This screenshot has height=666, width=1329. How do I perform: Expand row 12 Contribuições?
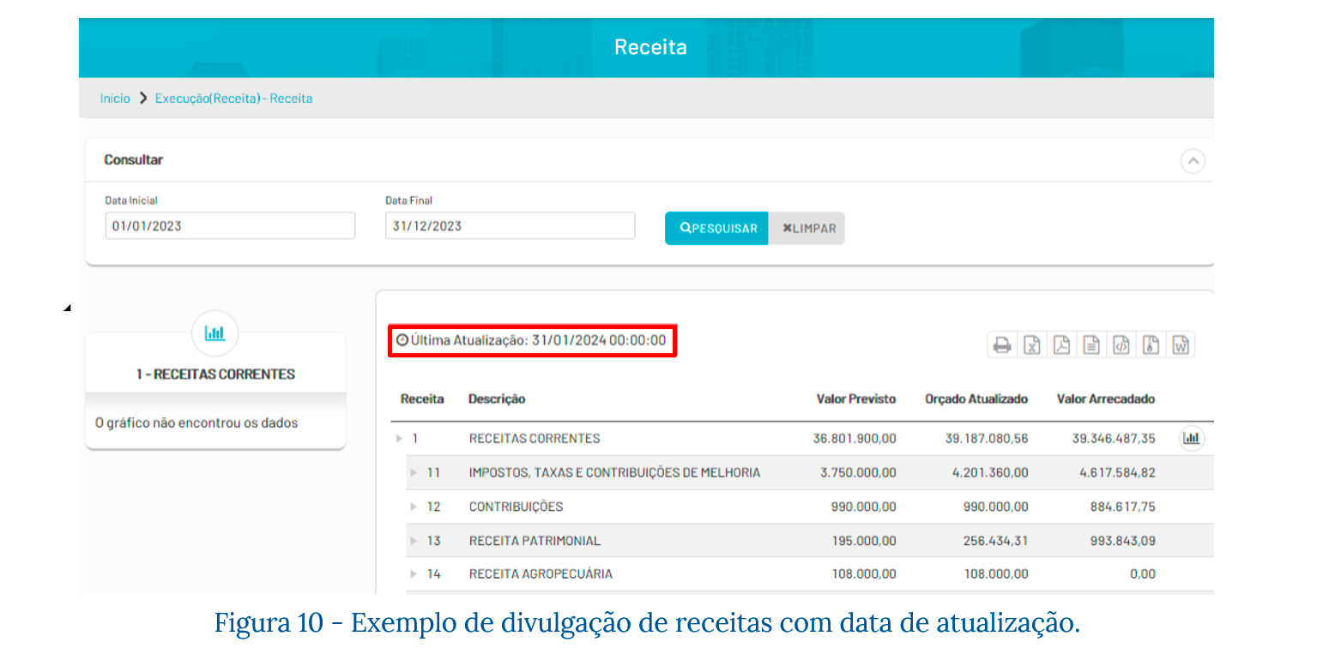[414, 507]
